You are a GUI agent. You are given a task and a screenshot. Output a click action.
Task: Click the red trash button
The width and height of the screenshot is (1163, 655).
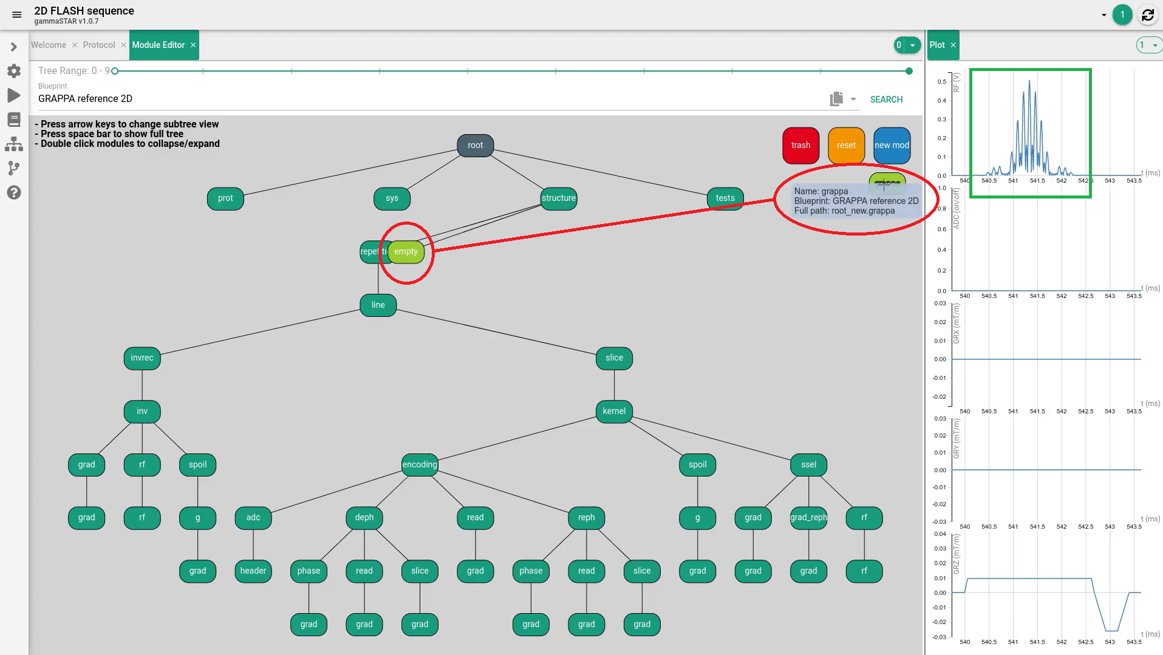pyautogui.click(x=800, y=145)
